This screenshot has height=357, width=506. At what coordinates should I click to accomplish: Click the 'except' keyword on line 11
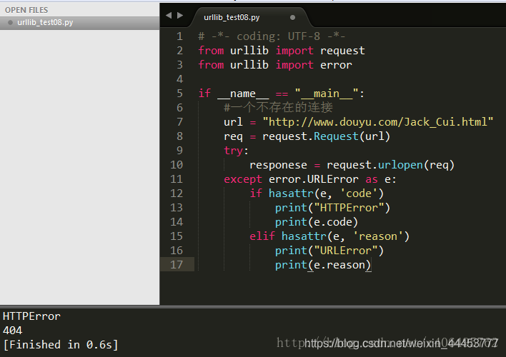pyautogui.click(x=243, y=179)
